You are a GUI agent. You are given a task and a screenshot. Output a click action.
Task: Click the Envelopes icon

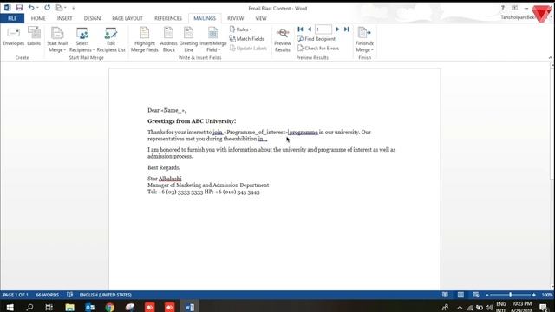(x=13, y=36)
